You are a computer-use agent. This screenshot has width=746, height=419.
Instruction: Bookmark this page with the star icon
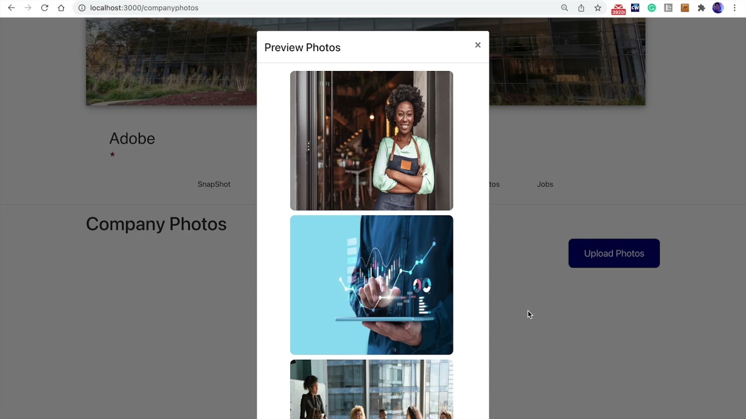click(597, 8)
